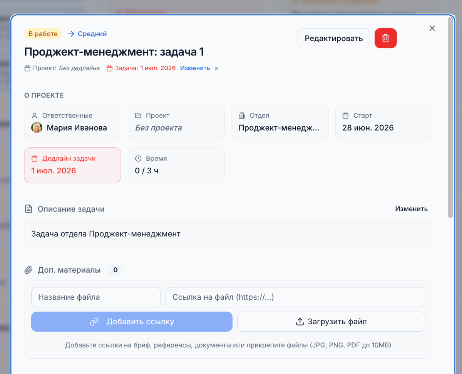Open the Проект card showing Без проекта
The height and width of the screenshot is (374, 462).
[176, 122]
